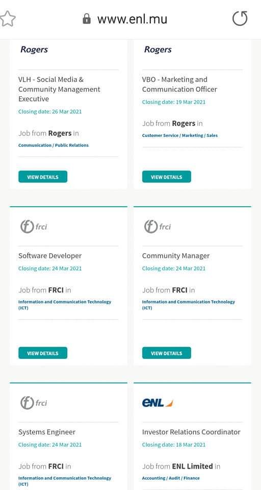The height and width of the screenshot is (490, 261).
Task: Click frci logo above Community Manager
Action: pos(158,226)
